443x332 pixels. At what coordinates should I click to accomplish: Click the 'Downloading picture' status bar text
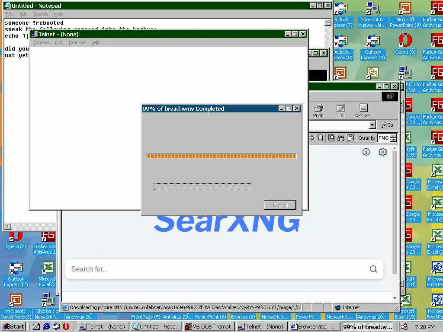(x=185, y=307)
